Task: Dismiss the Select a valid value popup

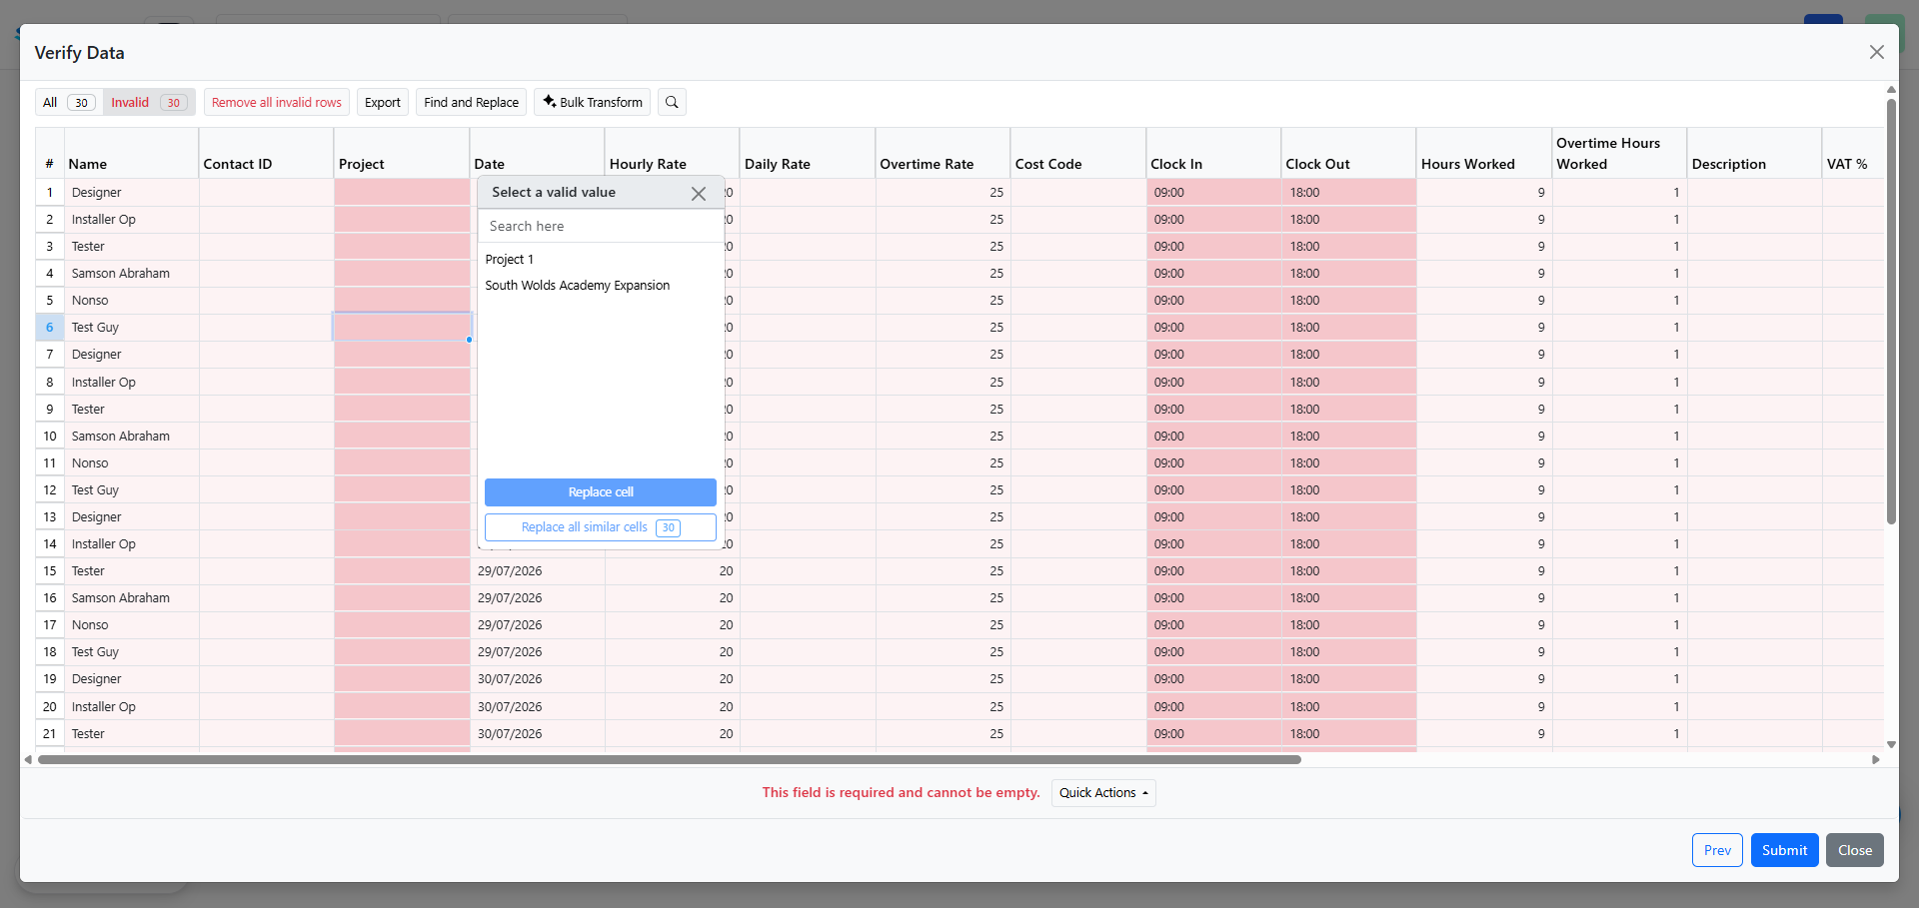Action: click(699, 193)
